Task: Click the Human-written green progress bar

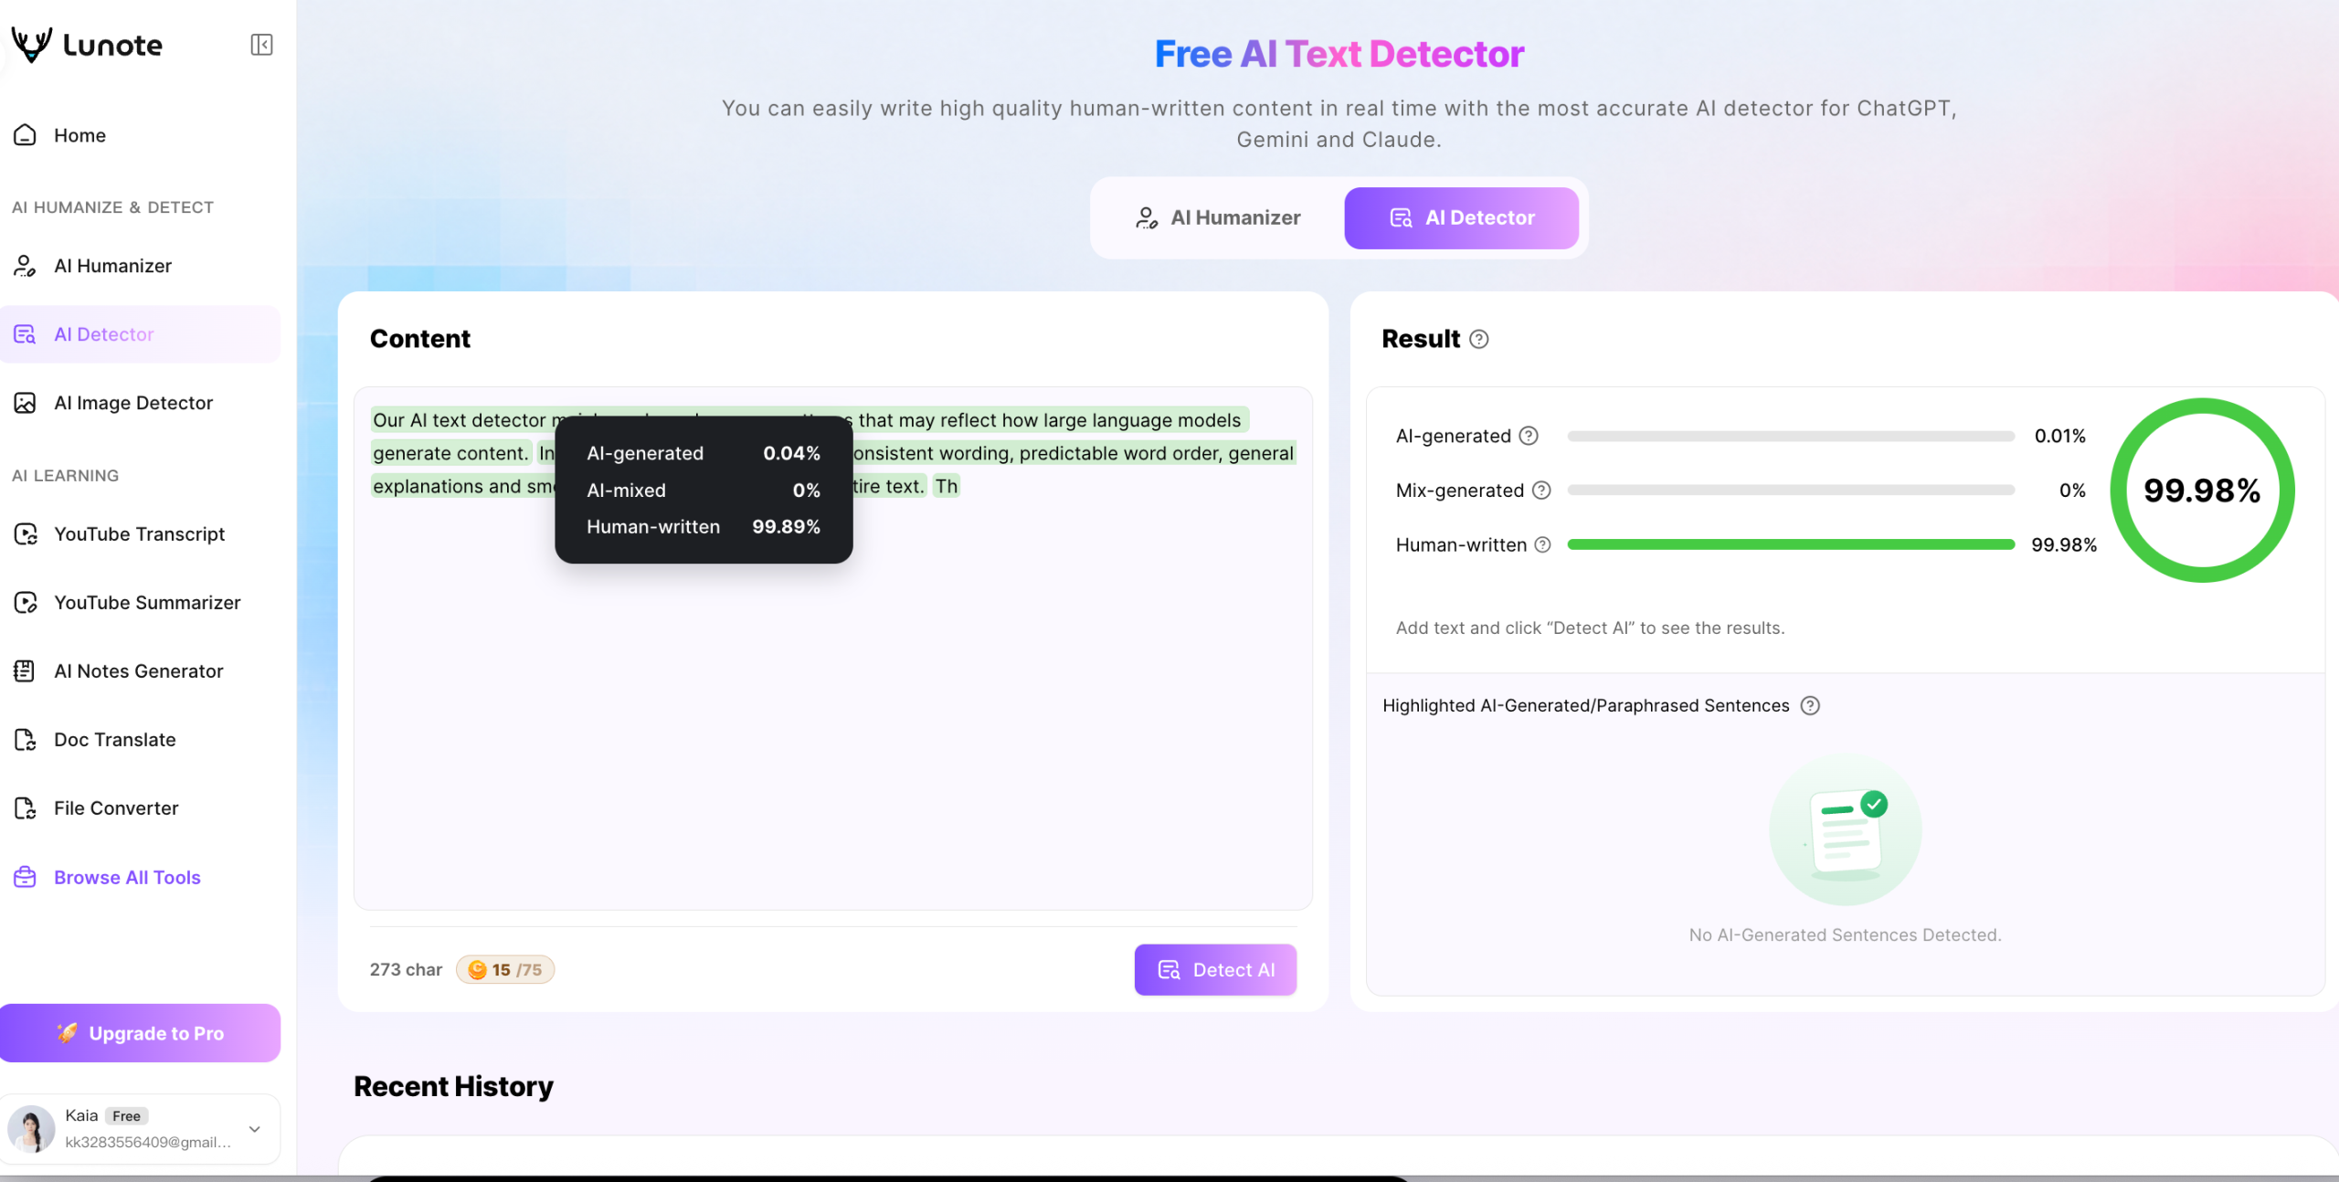Action: click(x=1791, y=544)
